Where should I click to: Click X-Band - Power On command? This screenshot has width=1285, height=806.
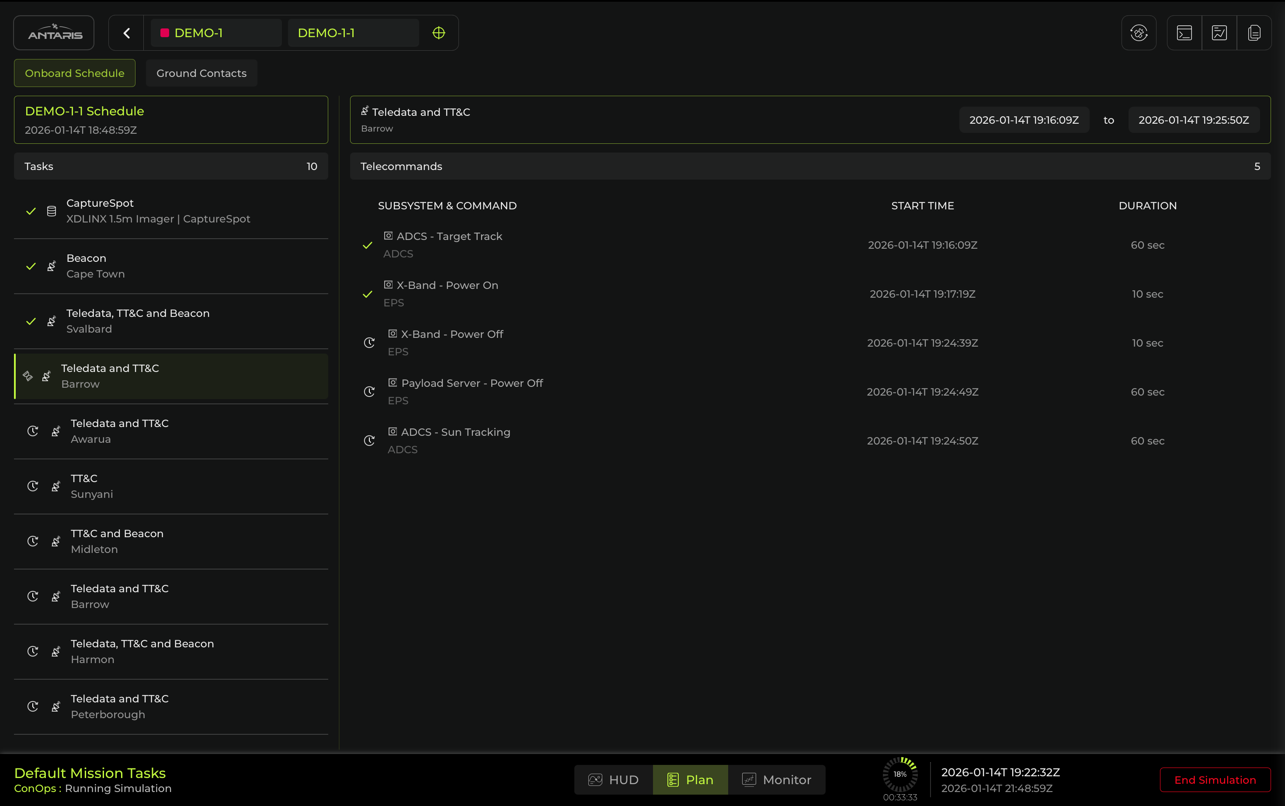click(447, 285)
